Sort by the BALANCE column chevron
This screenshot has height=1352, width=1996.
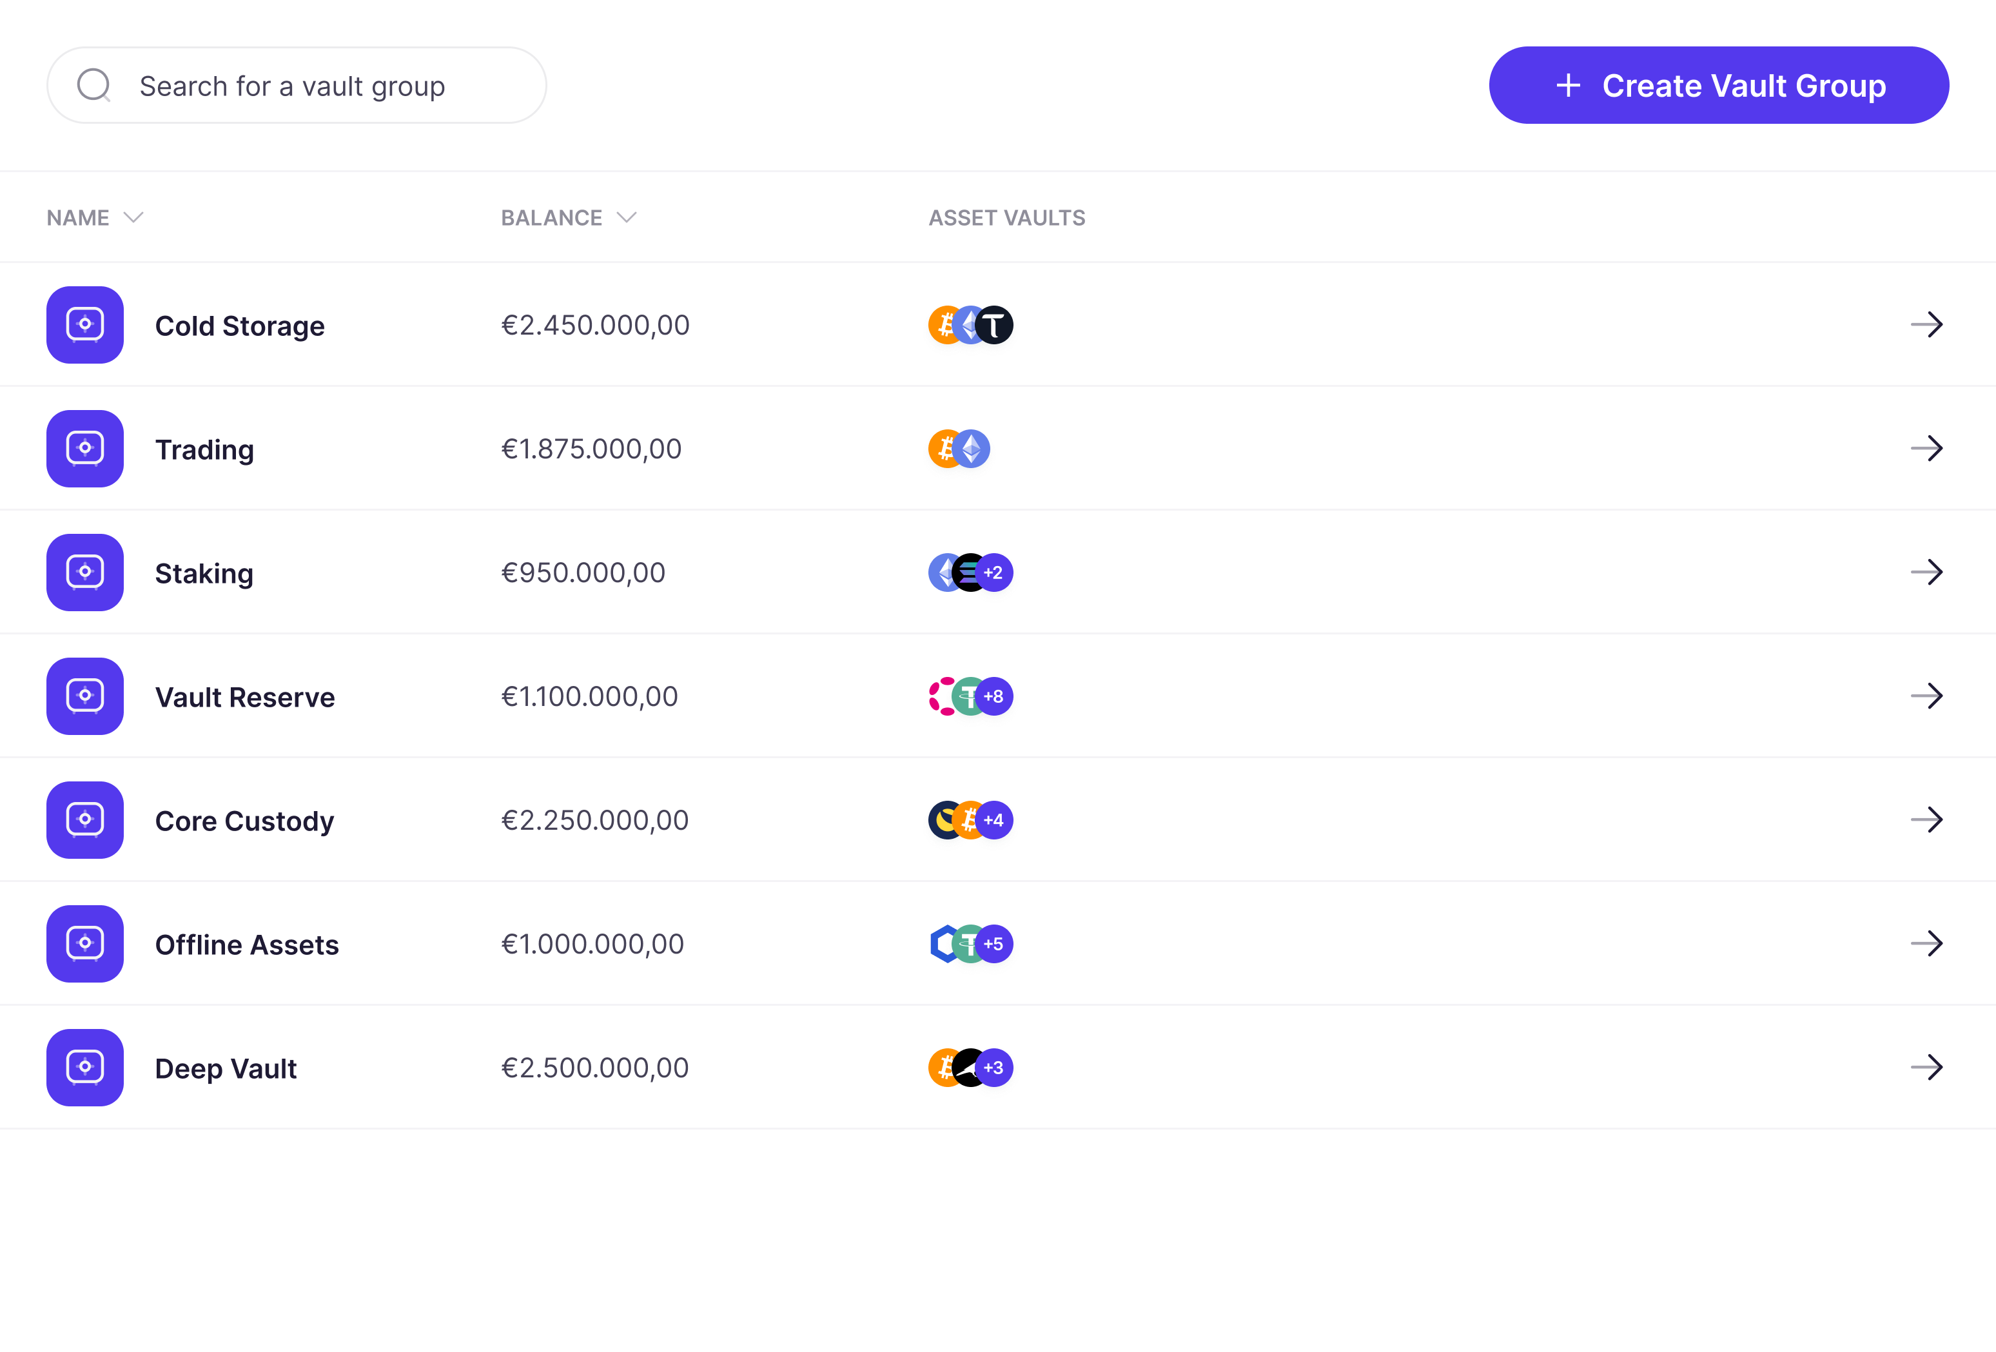click(x=627, y=217)
